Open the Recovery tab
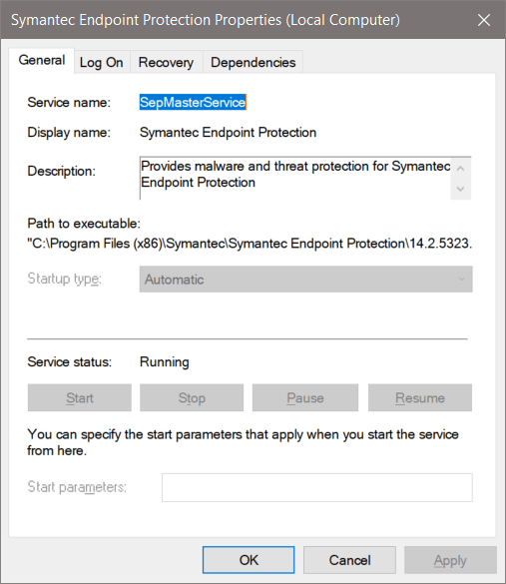The width and height of the screenshot is (506, 584). point(166,62)
